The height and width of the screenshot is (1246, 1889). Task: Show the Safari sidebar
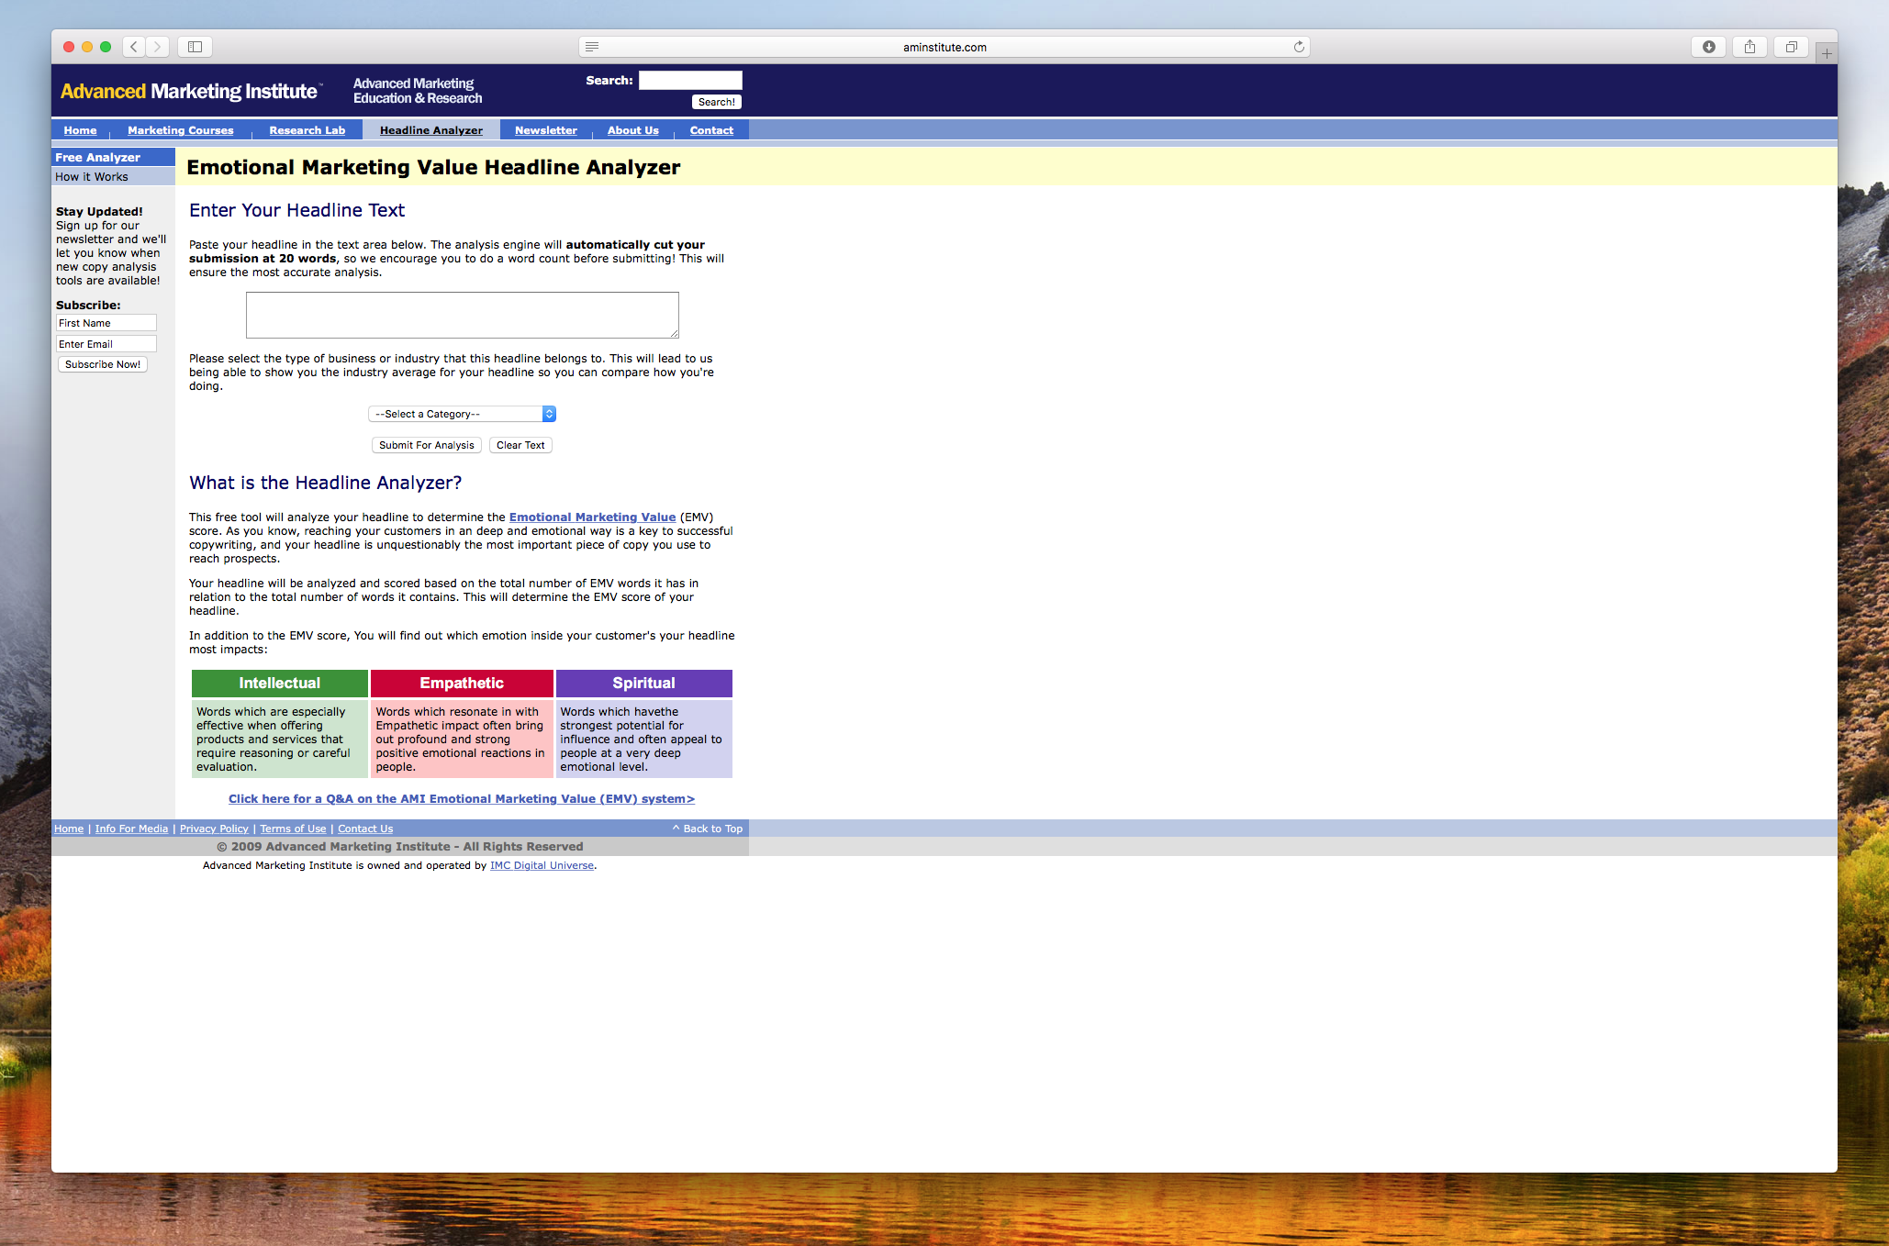click(195, 47)
